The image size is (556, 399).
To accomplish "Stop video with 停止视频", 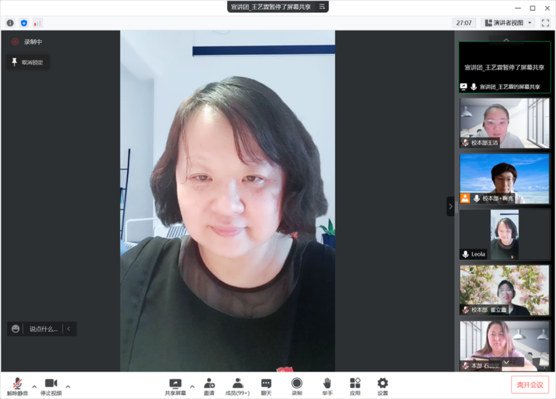I will [x=51, y=386].
